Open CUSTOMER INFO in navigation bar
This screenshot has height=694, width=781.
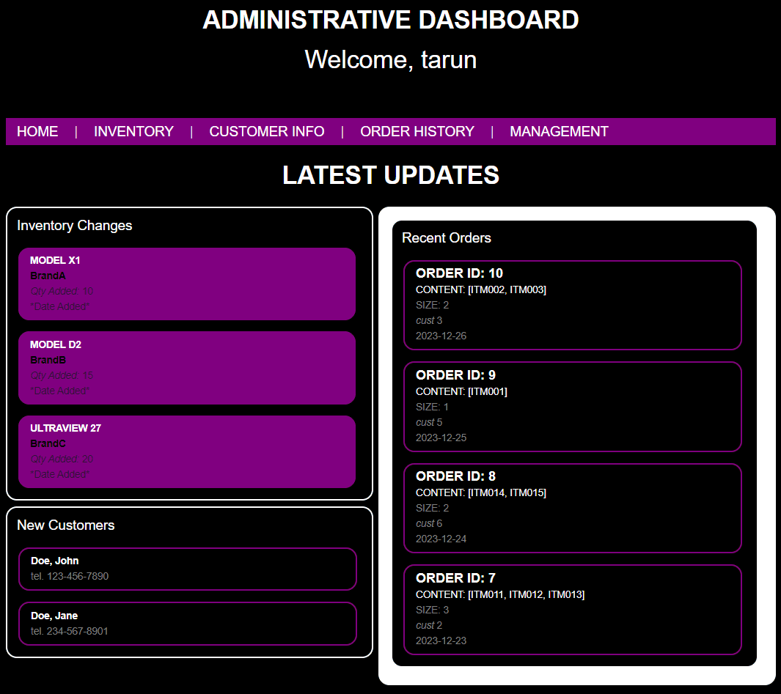coord(267,131)
